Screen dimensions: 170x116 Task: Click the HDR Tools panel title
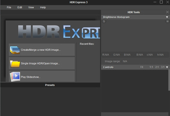[134, 12]
